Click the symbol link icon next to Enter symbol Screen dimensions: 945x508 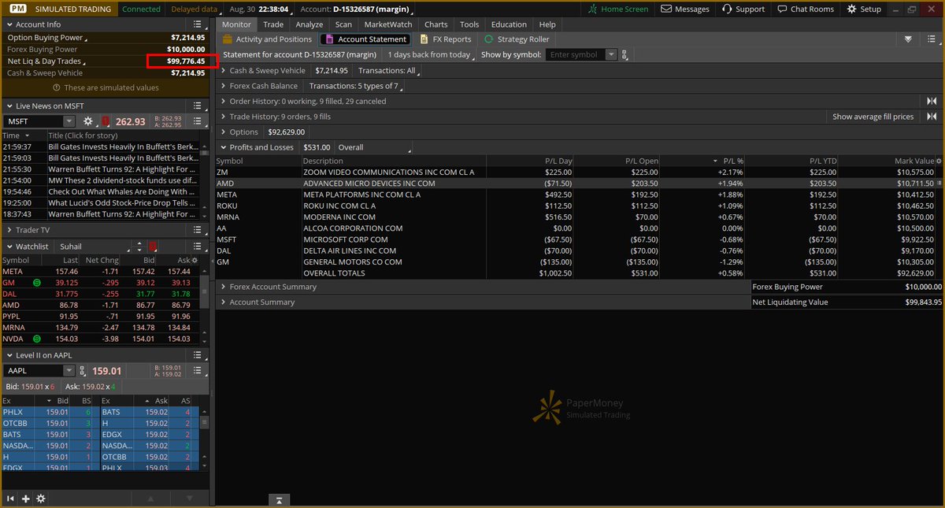(626, 55)
